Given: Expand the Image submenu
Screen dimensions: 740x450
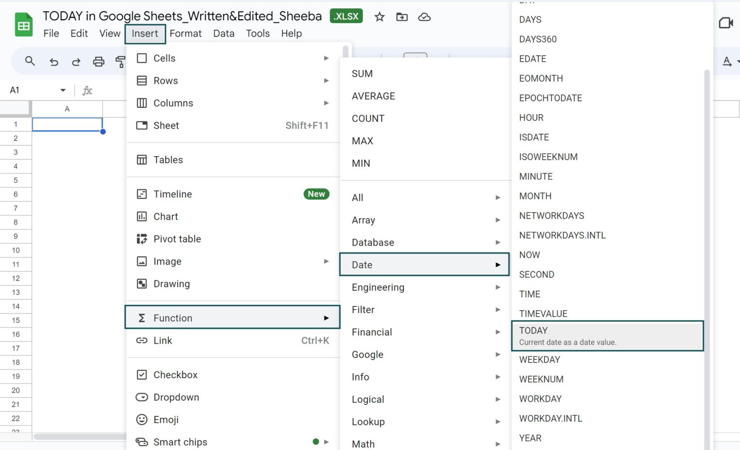Looking at the screenshot, I should coord(232,262).
